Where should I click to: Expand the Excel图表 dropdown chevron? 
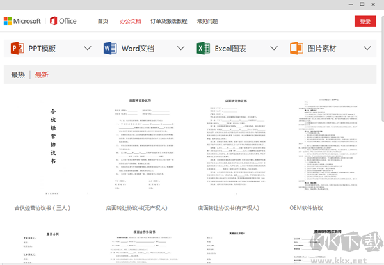click(274, 48)
